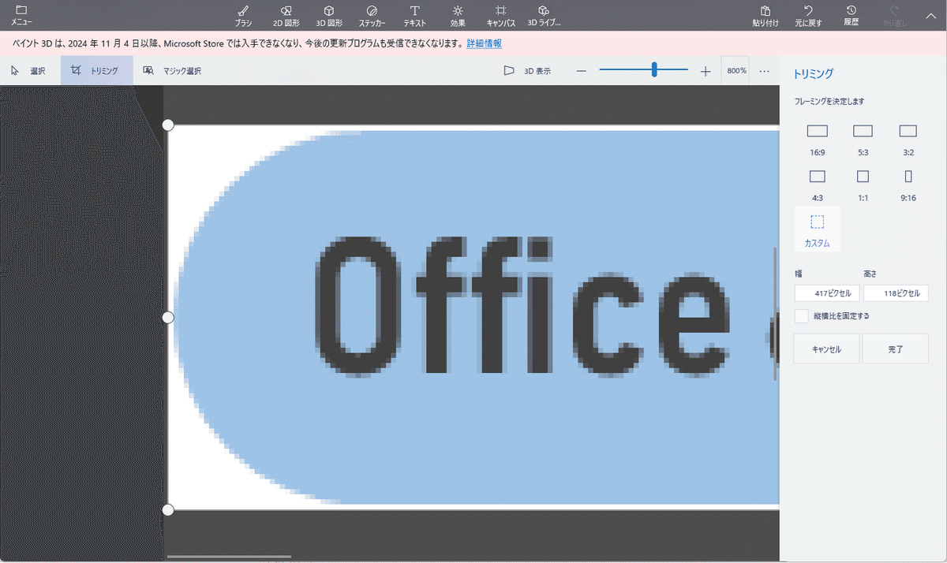The height and width of the screenshot is (563, 947).
Task: Select the 9:16 portrait framing preset
Action: click(908, 185)
